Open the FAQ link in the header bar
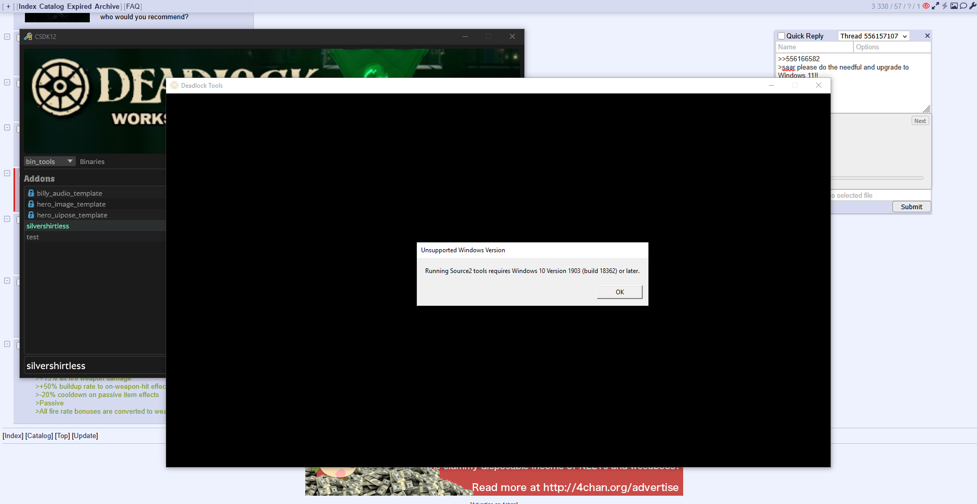The image size is (977, 504). tap(133, 6)
